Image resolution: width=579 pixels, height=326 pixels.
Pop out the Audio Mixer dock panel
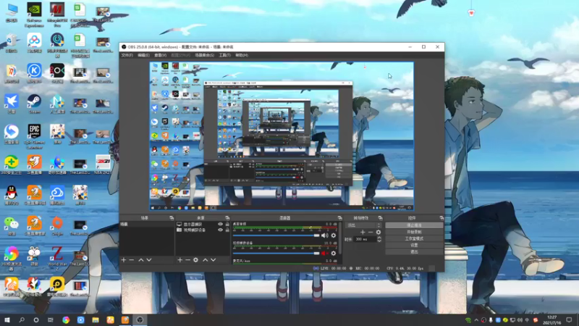coord(339,218)
